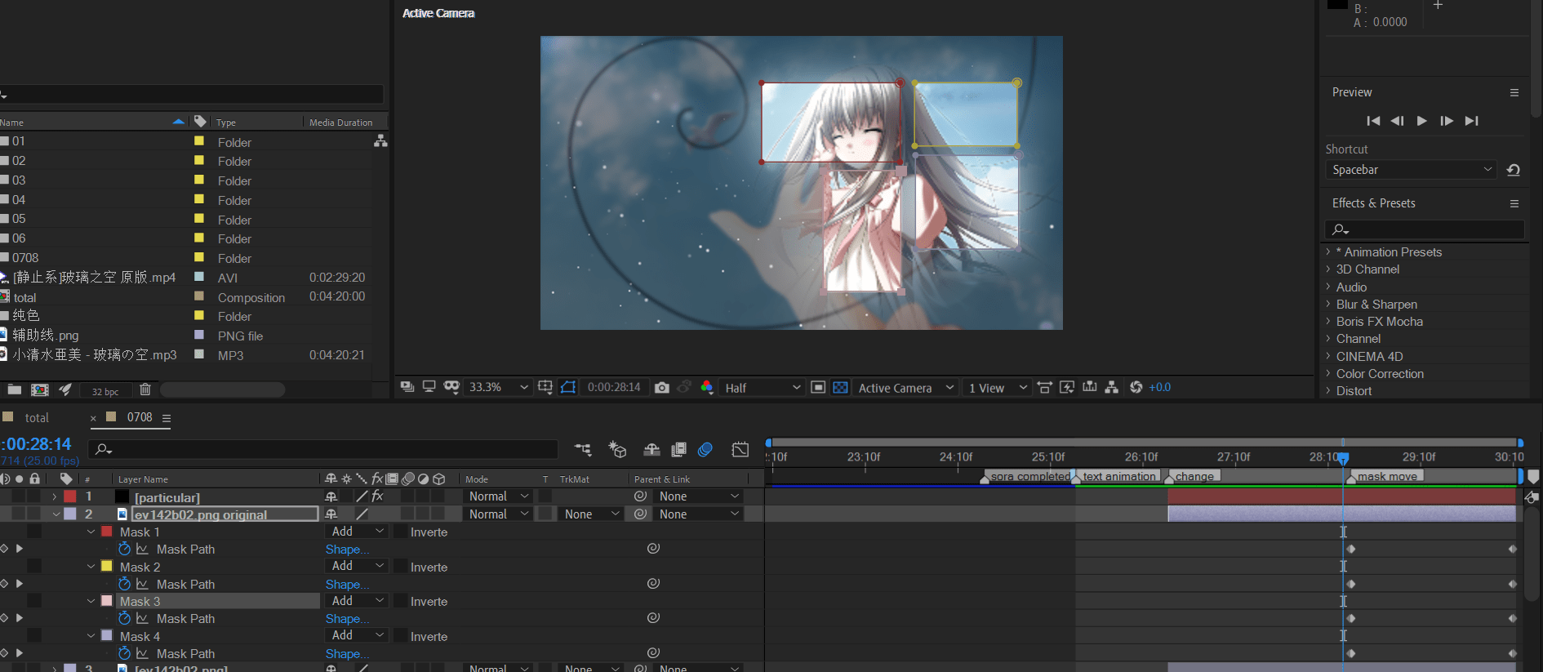Open composition flowchart in viewer
The width and height of the screenshot is (1543, 672).
coord(1111,387)
